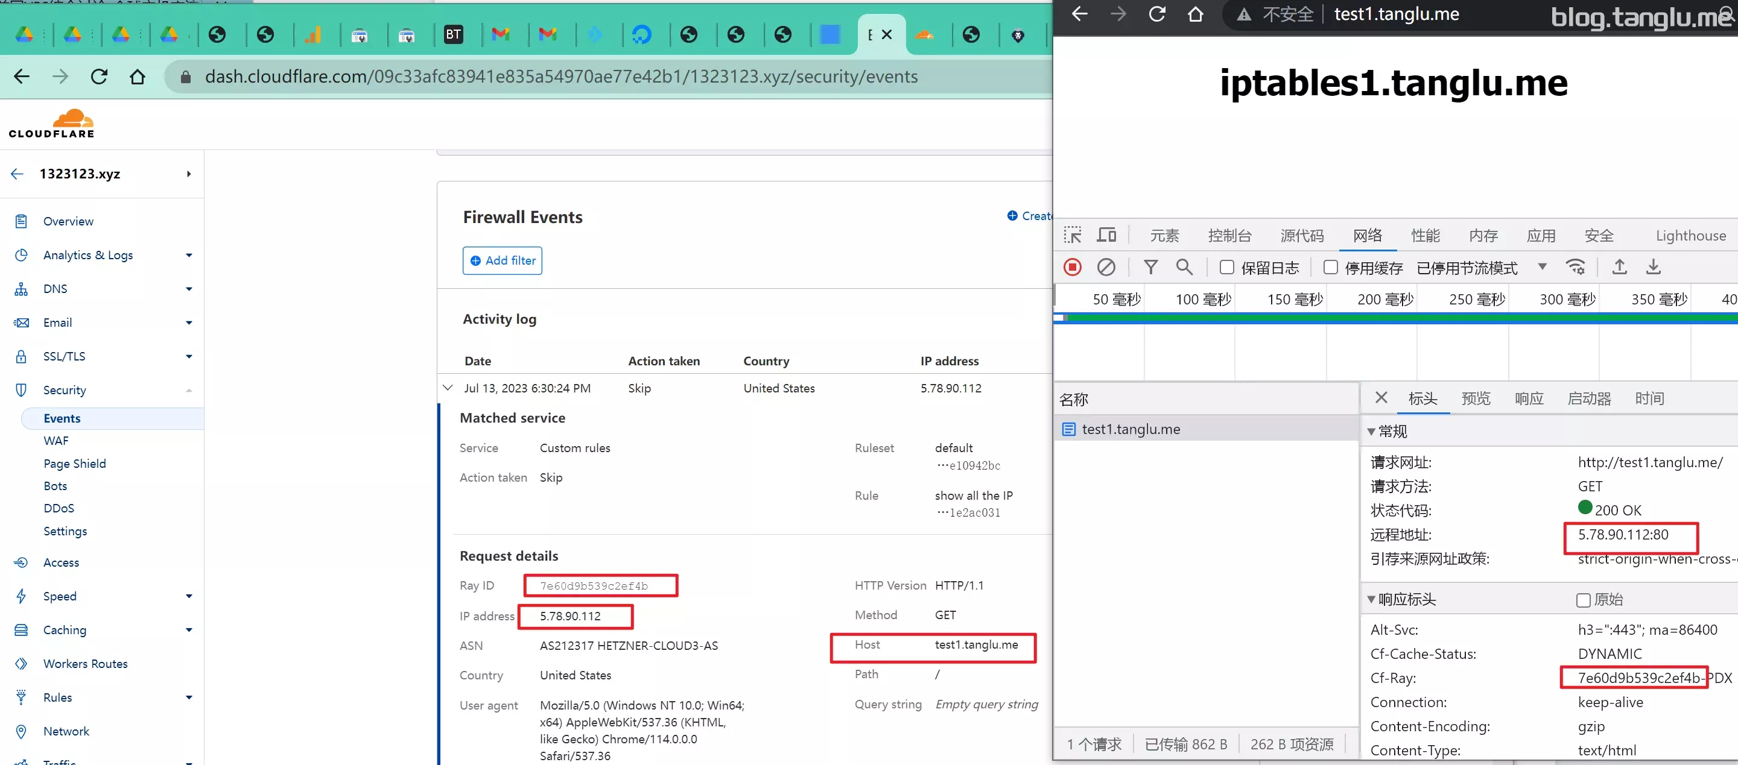
Task: Check the 原始 raw headers checkbox
Action: click(1583, 600)
